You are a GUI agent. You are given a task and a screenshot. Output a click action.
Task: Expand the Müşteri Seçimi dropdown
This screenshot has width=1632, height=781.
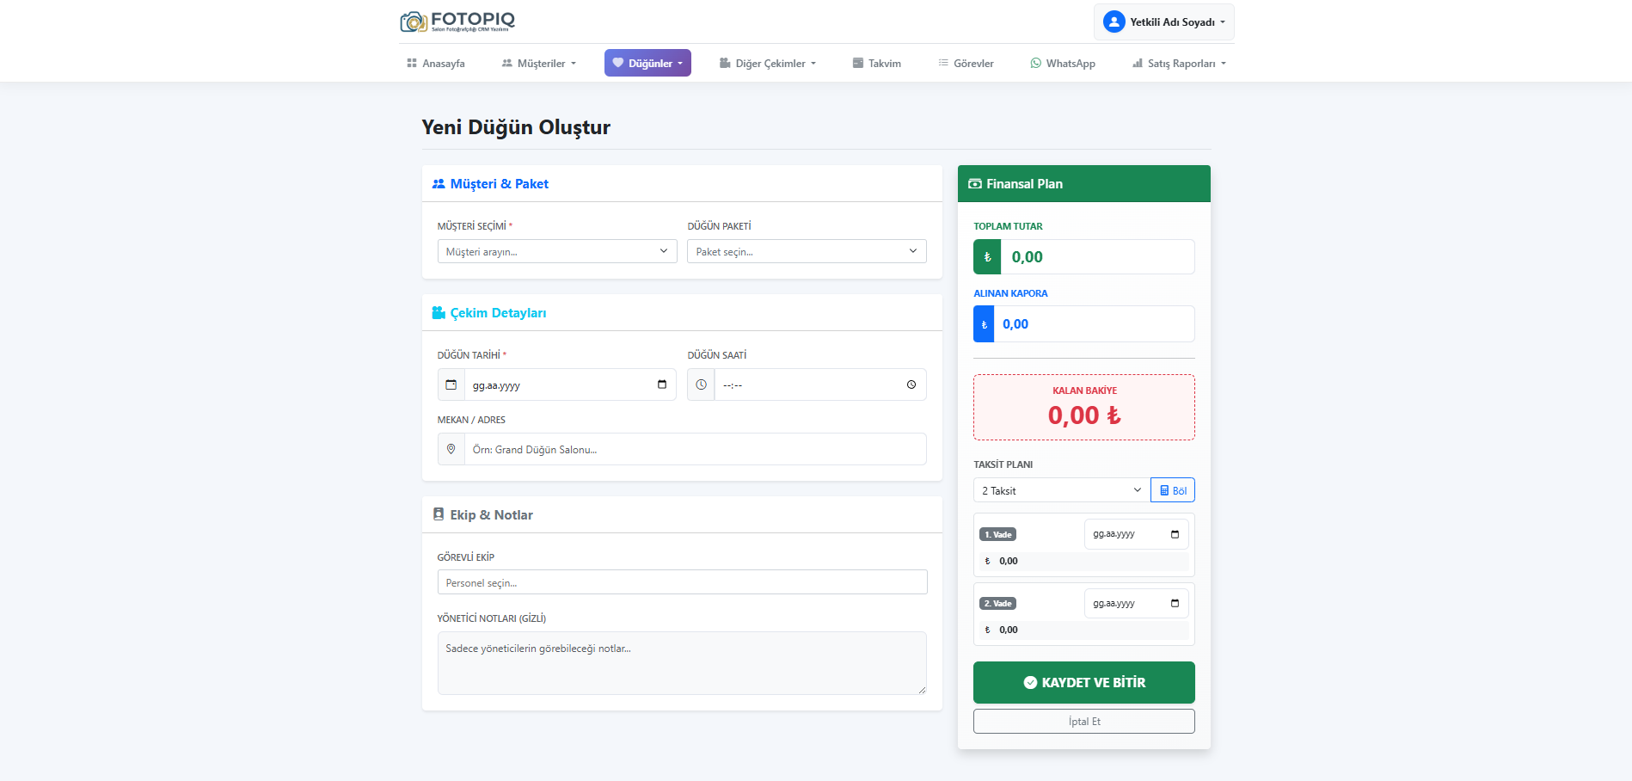(x=556, y=251)
